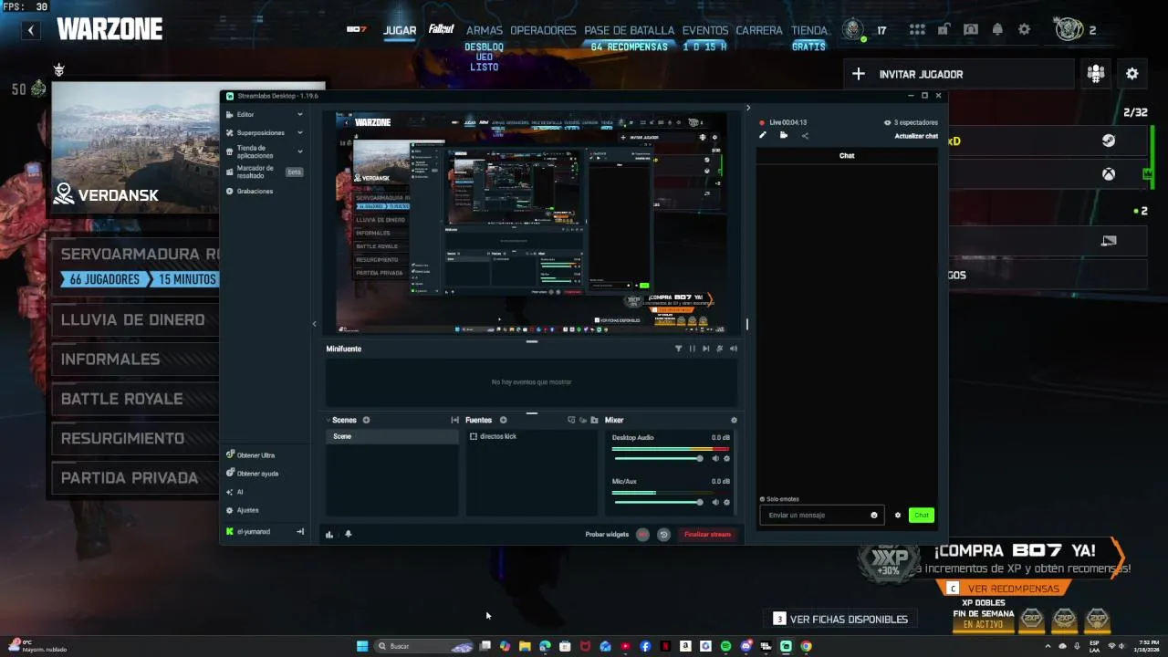Edit stream info with pencil icon

coord(763,135)
